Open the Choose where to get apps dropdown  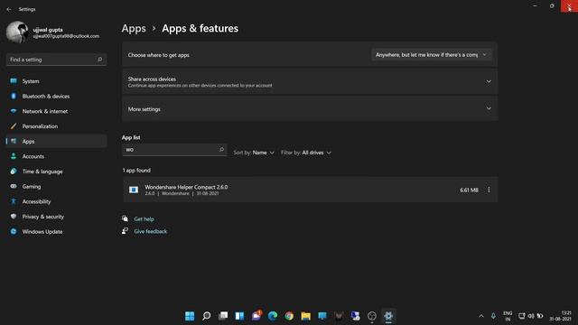(x=432, y=55)
